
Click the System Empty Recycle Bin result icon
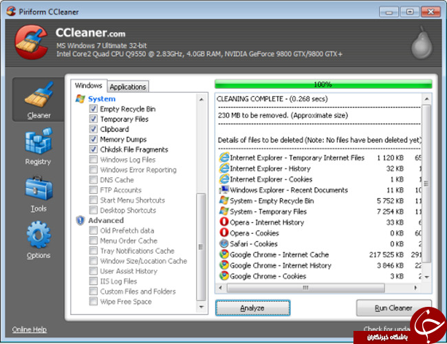click(x=224, y=200)
